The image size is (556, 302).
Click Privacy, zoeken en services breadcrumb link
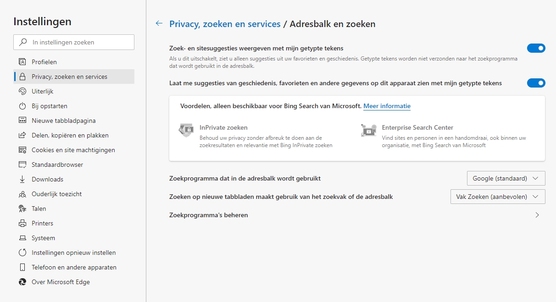(x=225, y=24)
